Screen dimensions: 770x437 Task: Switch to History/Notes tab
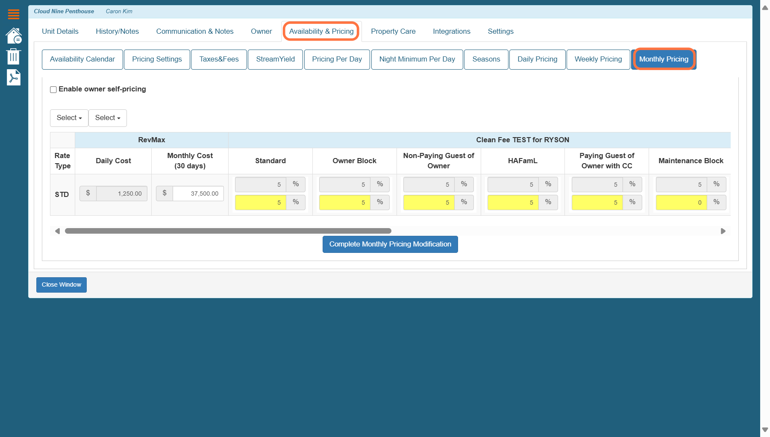click(x=118, y=31)
